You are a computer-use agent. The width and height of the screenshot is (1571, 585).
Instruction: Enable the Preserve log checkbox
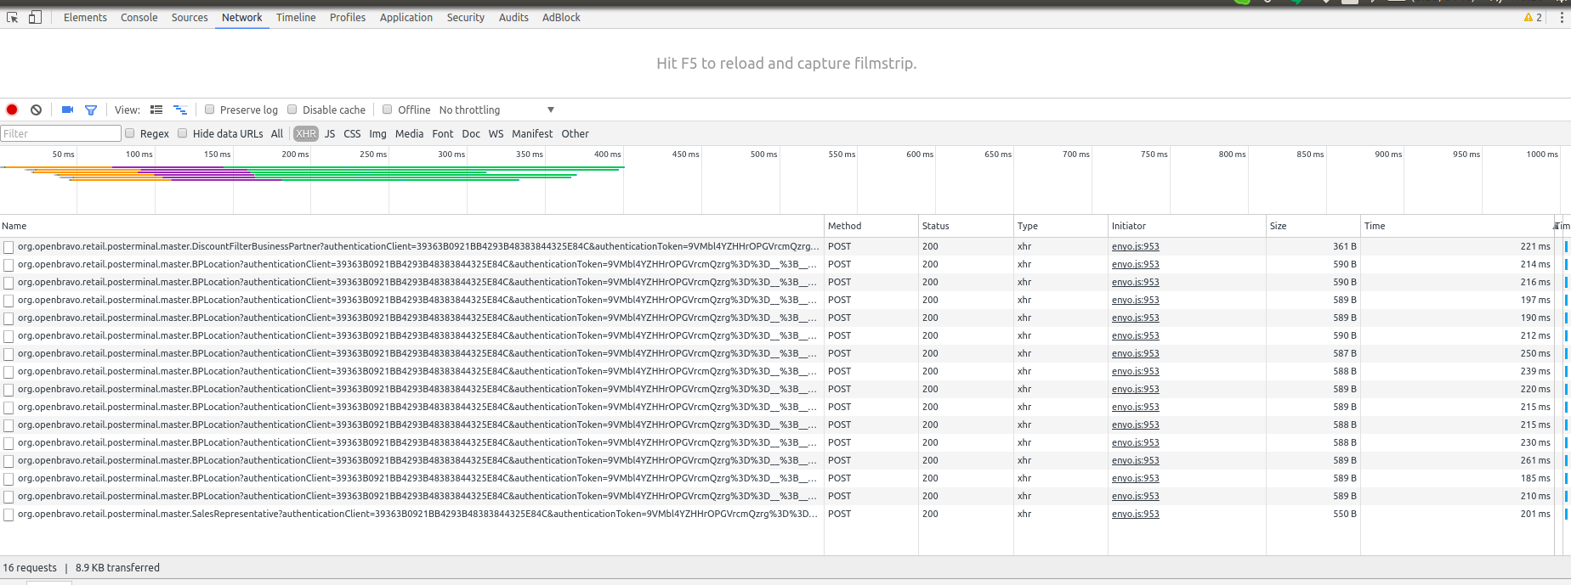(x=210, y=110)
